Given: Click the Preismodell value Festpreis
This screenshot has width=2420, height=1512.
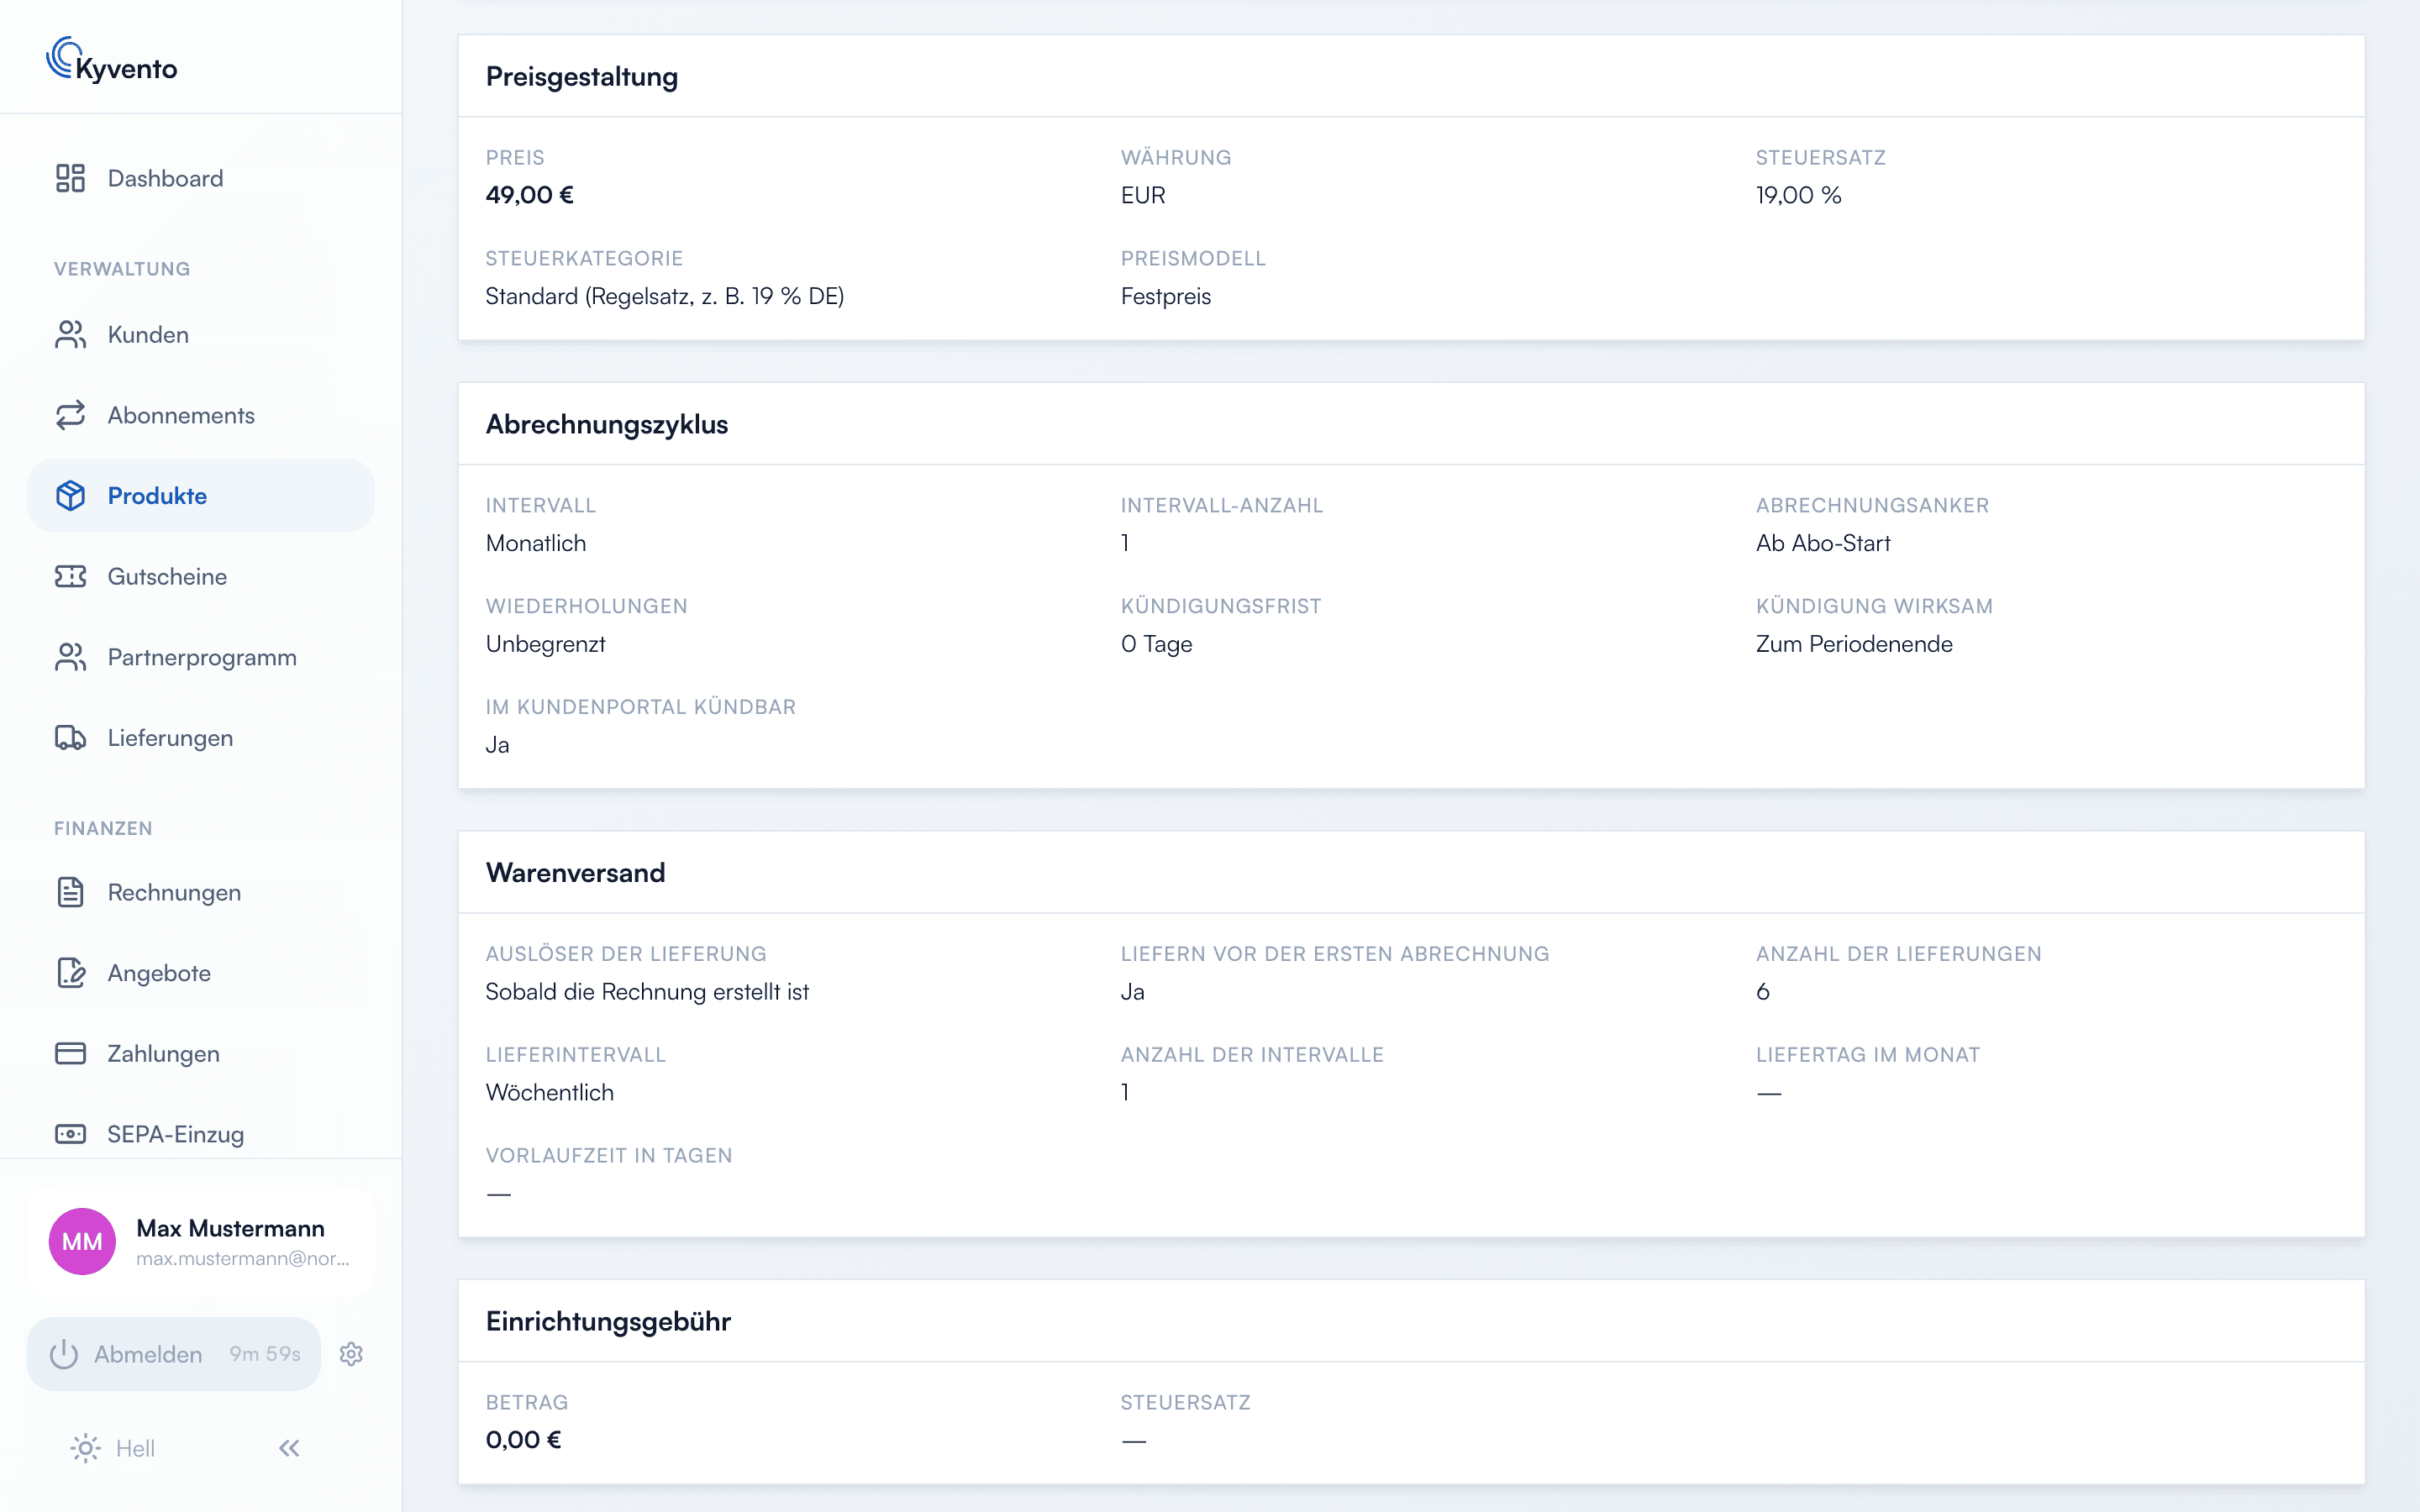Looking at the screenshot, I should (x=1165, y=296).
